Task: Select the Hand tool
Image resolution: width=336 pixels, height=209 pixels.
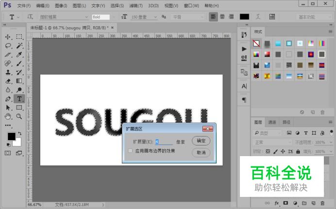Action: (8, 116)
